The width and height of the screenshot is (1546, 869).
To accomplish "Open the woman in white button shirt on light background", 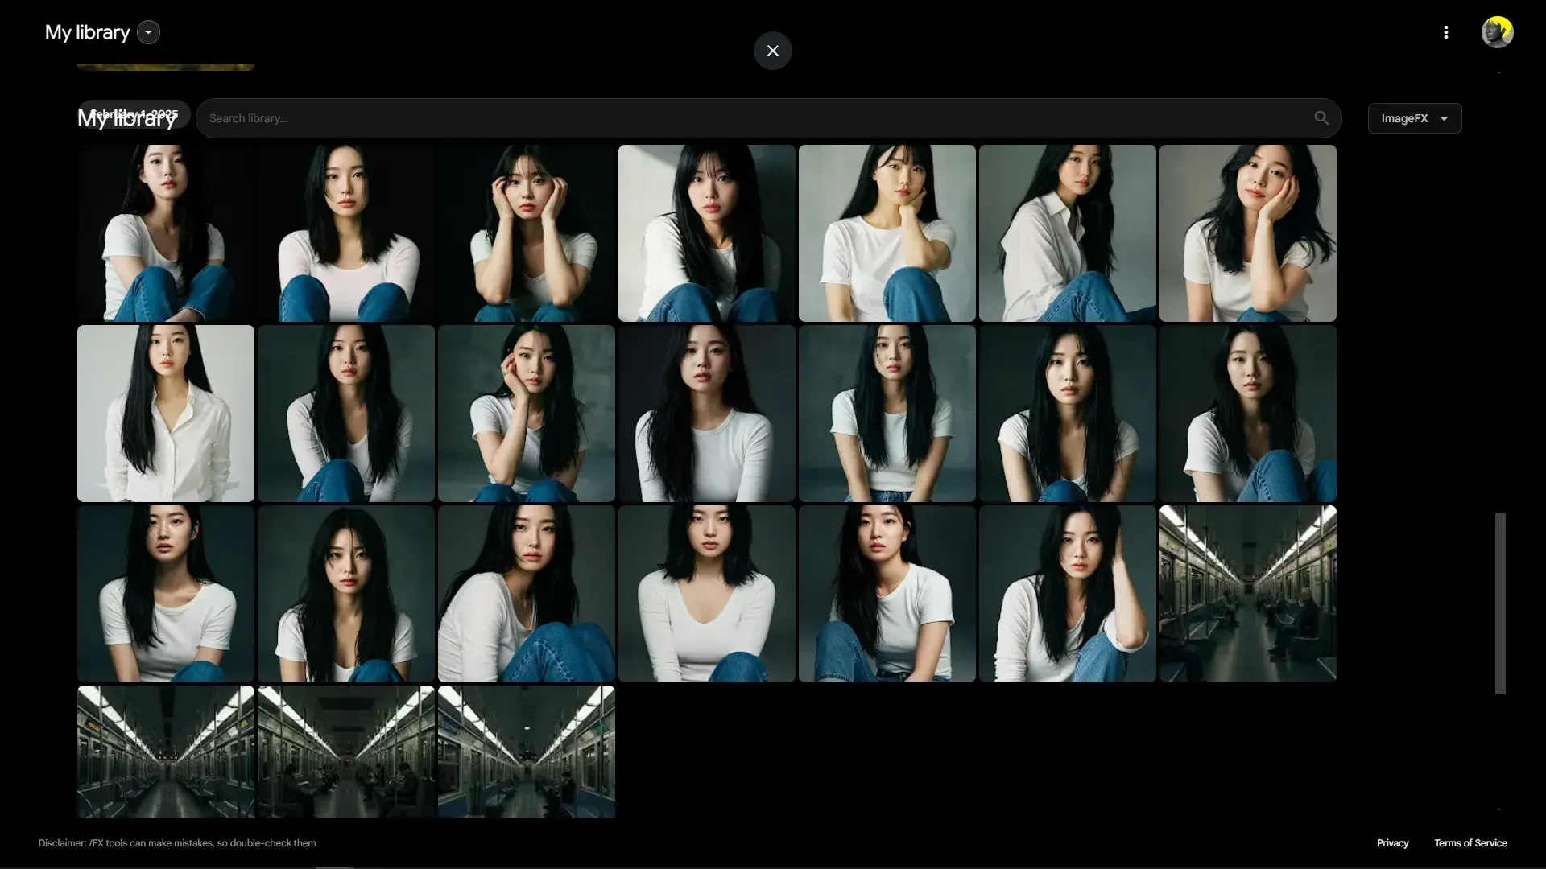I will click(166, 414).
